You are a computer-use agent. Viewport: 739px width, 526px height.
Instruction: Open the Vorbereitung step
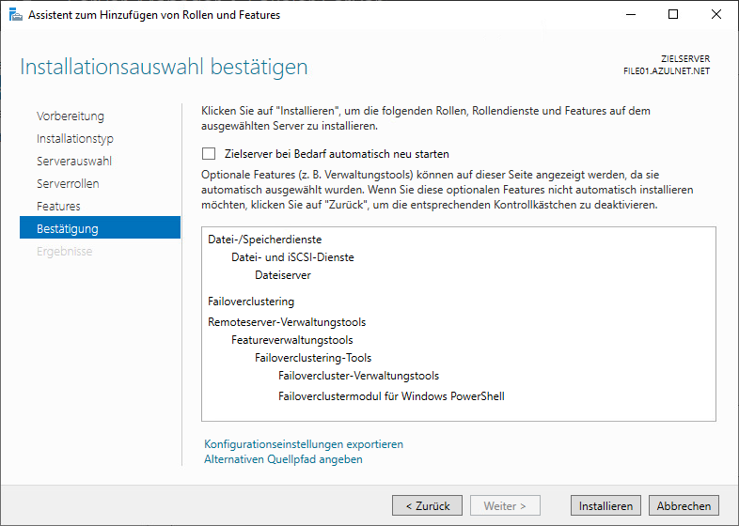click(x=71, y=116)
